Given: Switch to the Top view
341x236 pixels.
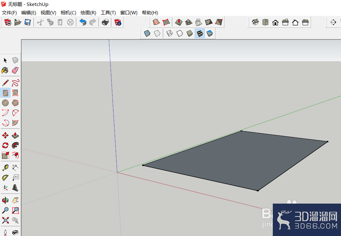Looking at the screenshot, I should (x=265, y=22).
